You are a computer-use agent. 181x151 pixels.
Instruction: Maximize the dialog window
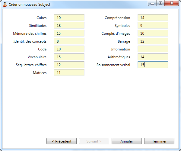pos(160,3)
